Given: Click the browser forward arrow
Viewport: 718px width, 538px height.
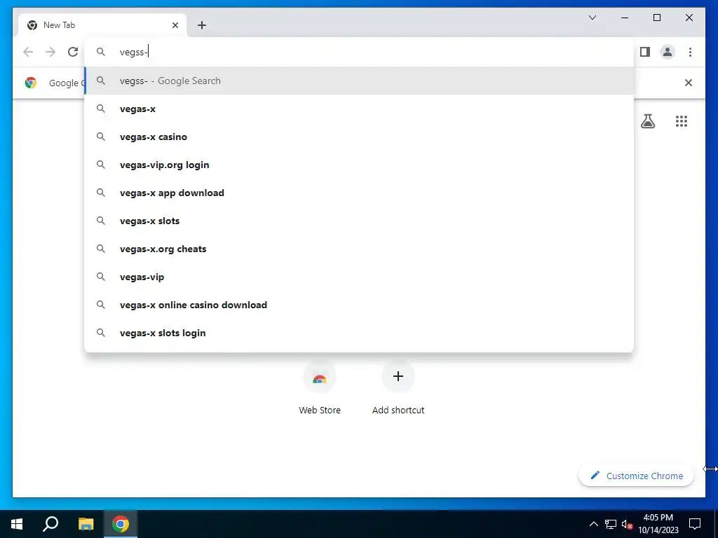Looking at the screenshot, I should tap(50, 52).
